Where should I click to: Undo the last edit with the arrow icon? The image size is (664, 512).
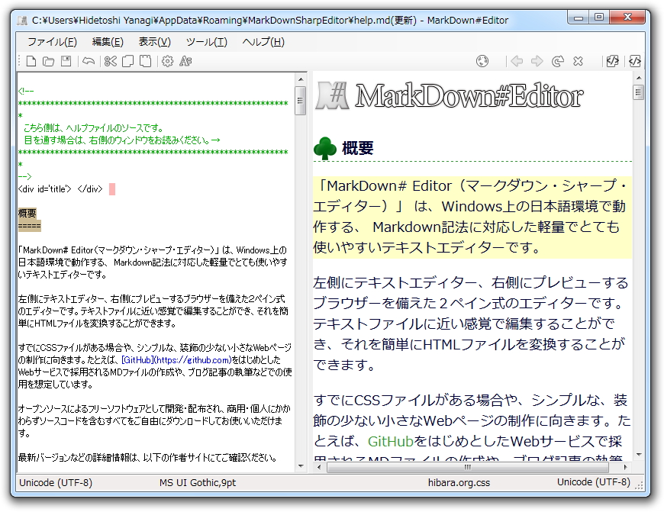point(89,61)
